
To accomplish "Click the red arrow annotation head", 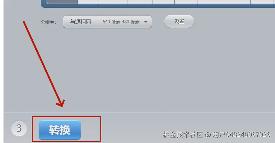I will coord(61,103).
